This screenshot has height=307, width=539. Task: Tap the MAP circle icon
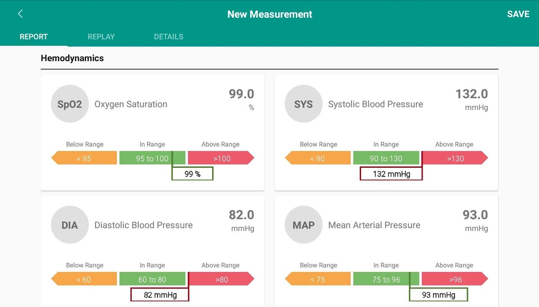[303, 225]
